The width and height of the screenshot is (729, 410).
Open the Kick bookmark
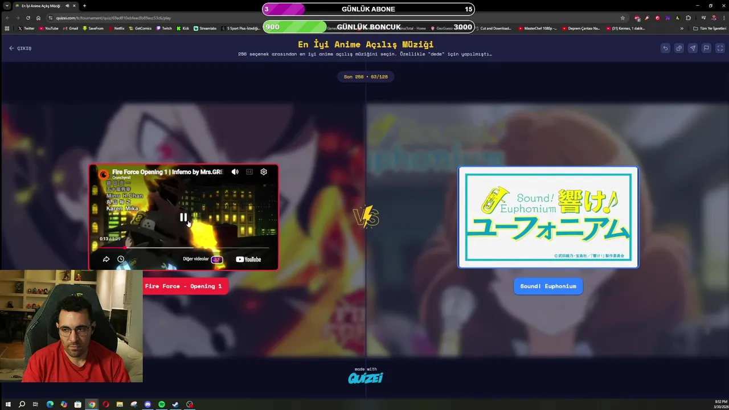pos(183,28)
